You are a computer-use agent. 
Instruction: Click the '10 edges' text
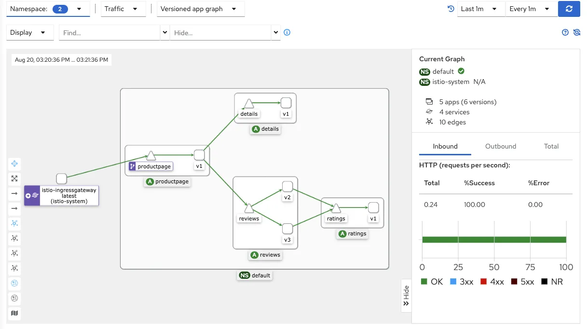point(452,122)
